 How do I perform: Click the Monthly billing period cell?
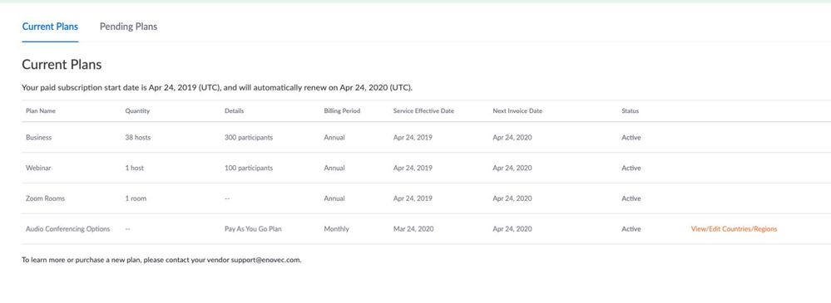pos(337,229)
